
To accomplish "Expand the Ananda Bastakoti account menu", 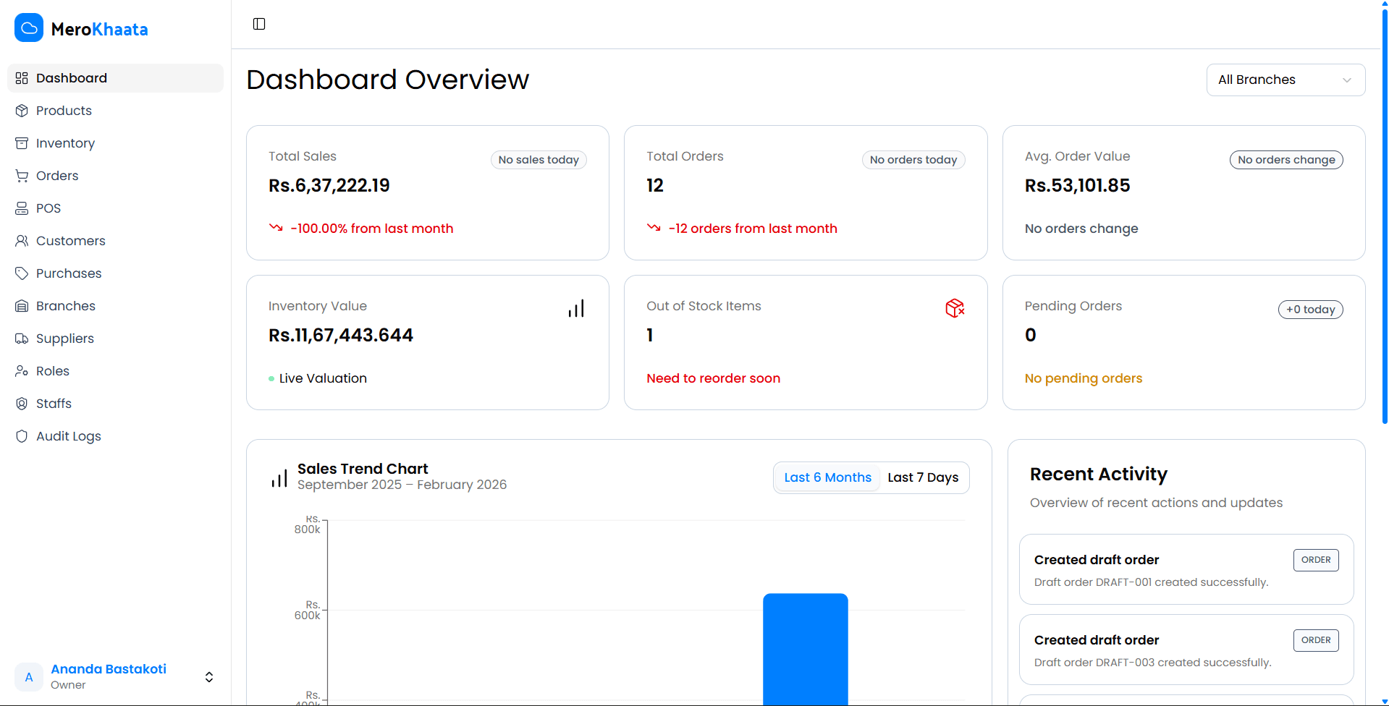I will click(208, 676).
